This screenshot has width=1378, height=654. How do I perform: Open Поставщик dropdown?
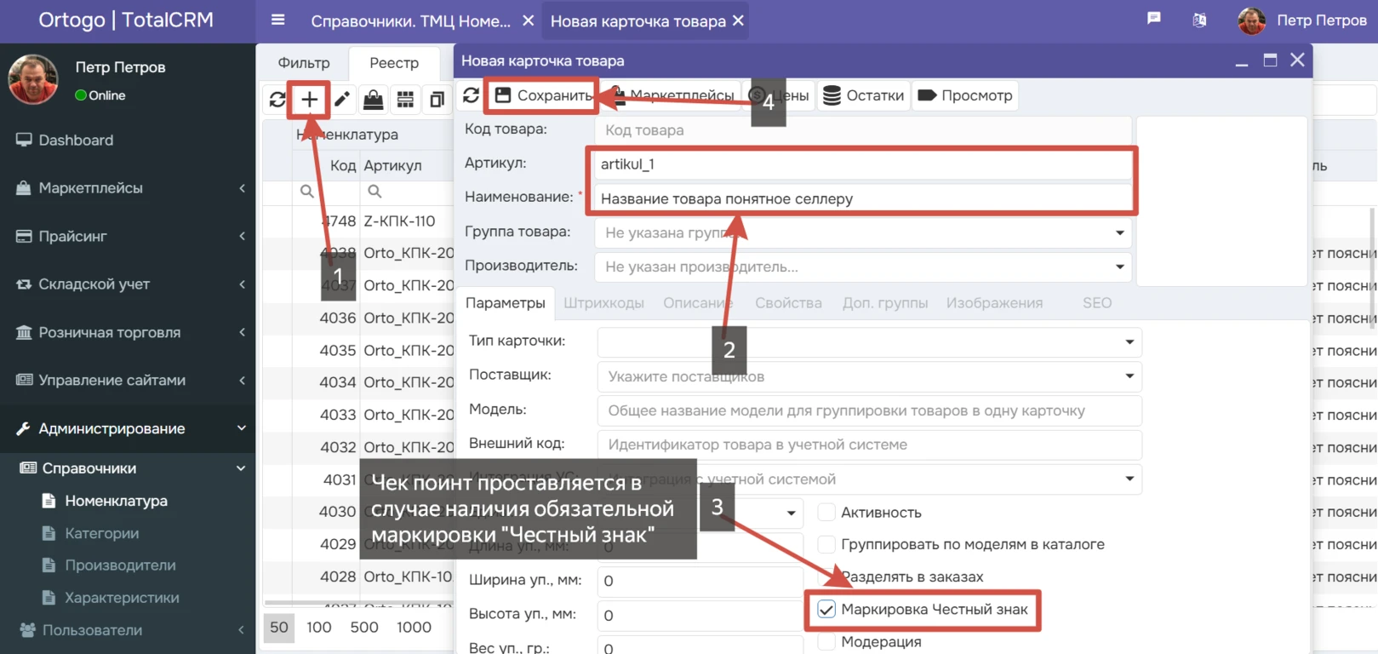[x=869, y=376]
